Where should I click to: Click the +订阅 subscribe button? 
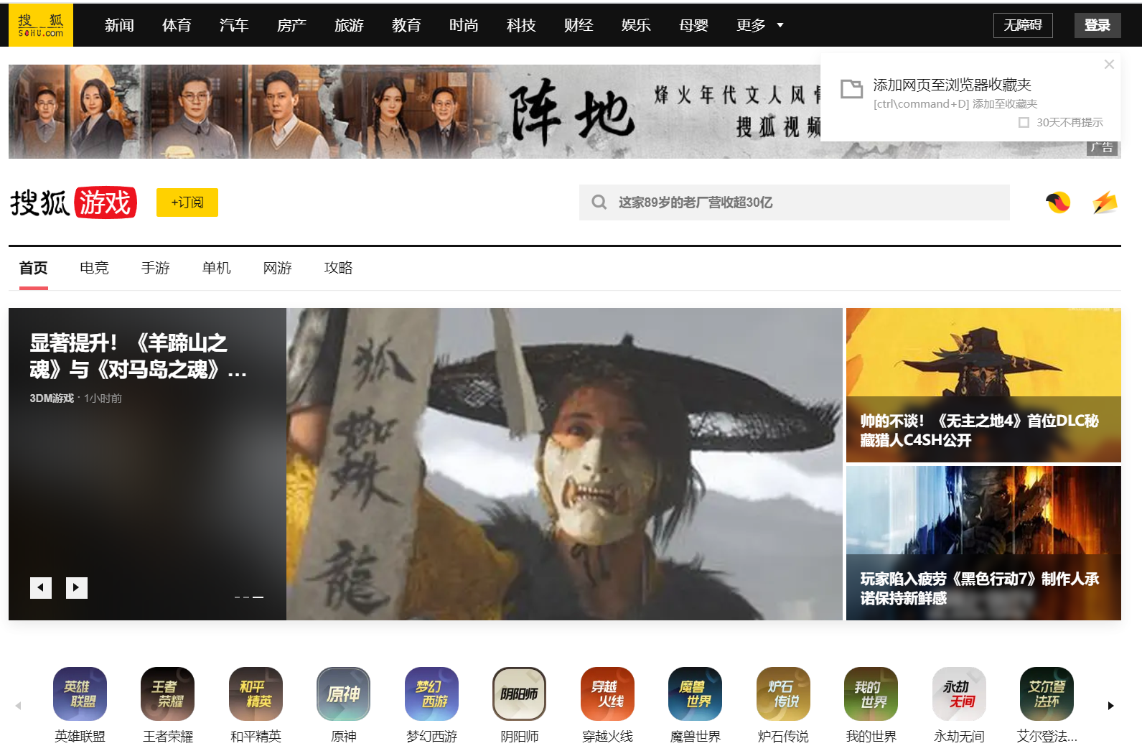point(187,202)
